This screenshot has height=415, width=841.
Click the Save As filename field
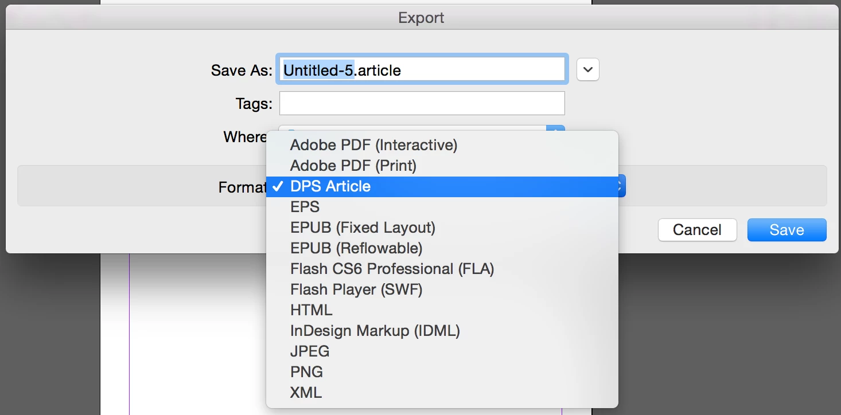coord(422,70)
